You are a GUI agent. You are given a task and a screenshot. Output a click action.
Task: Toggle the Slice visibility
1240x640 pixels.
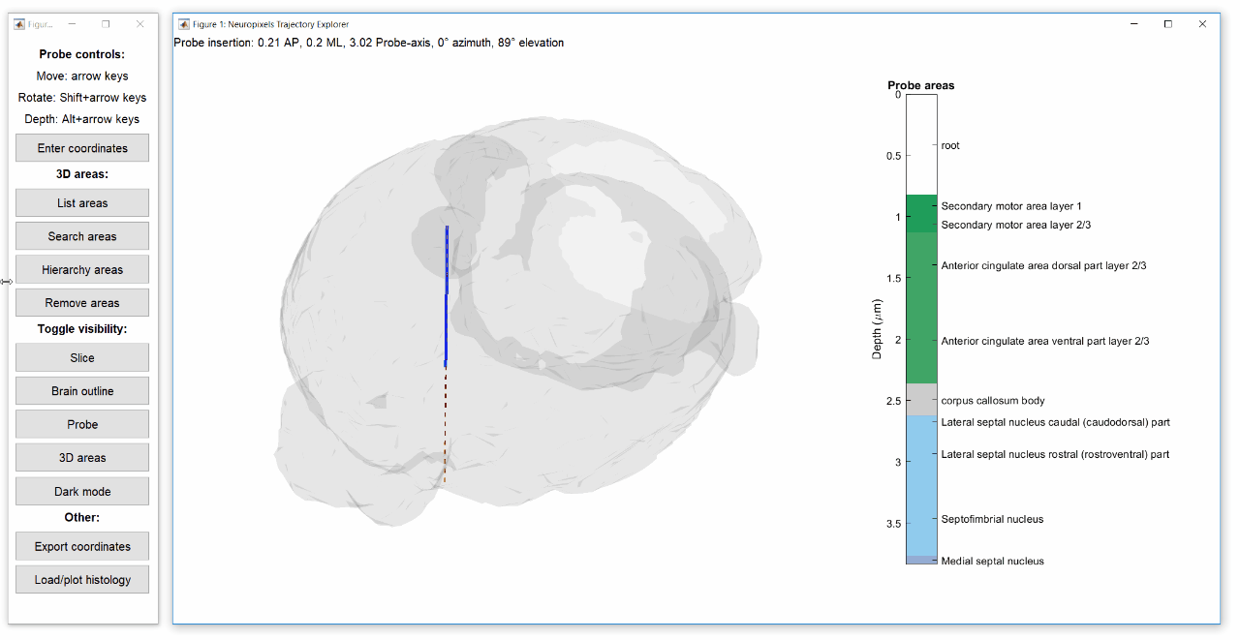81,356
